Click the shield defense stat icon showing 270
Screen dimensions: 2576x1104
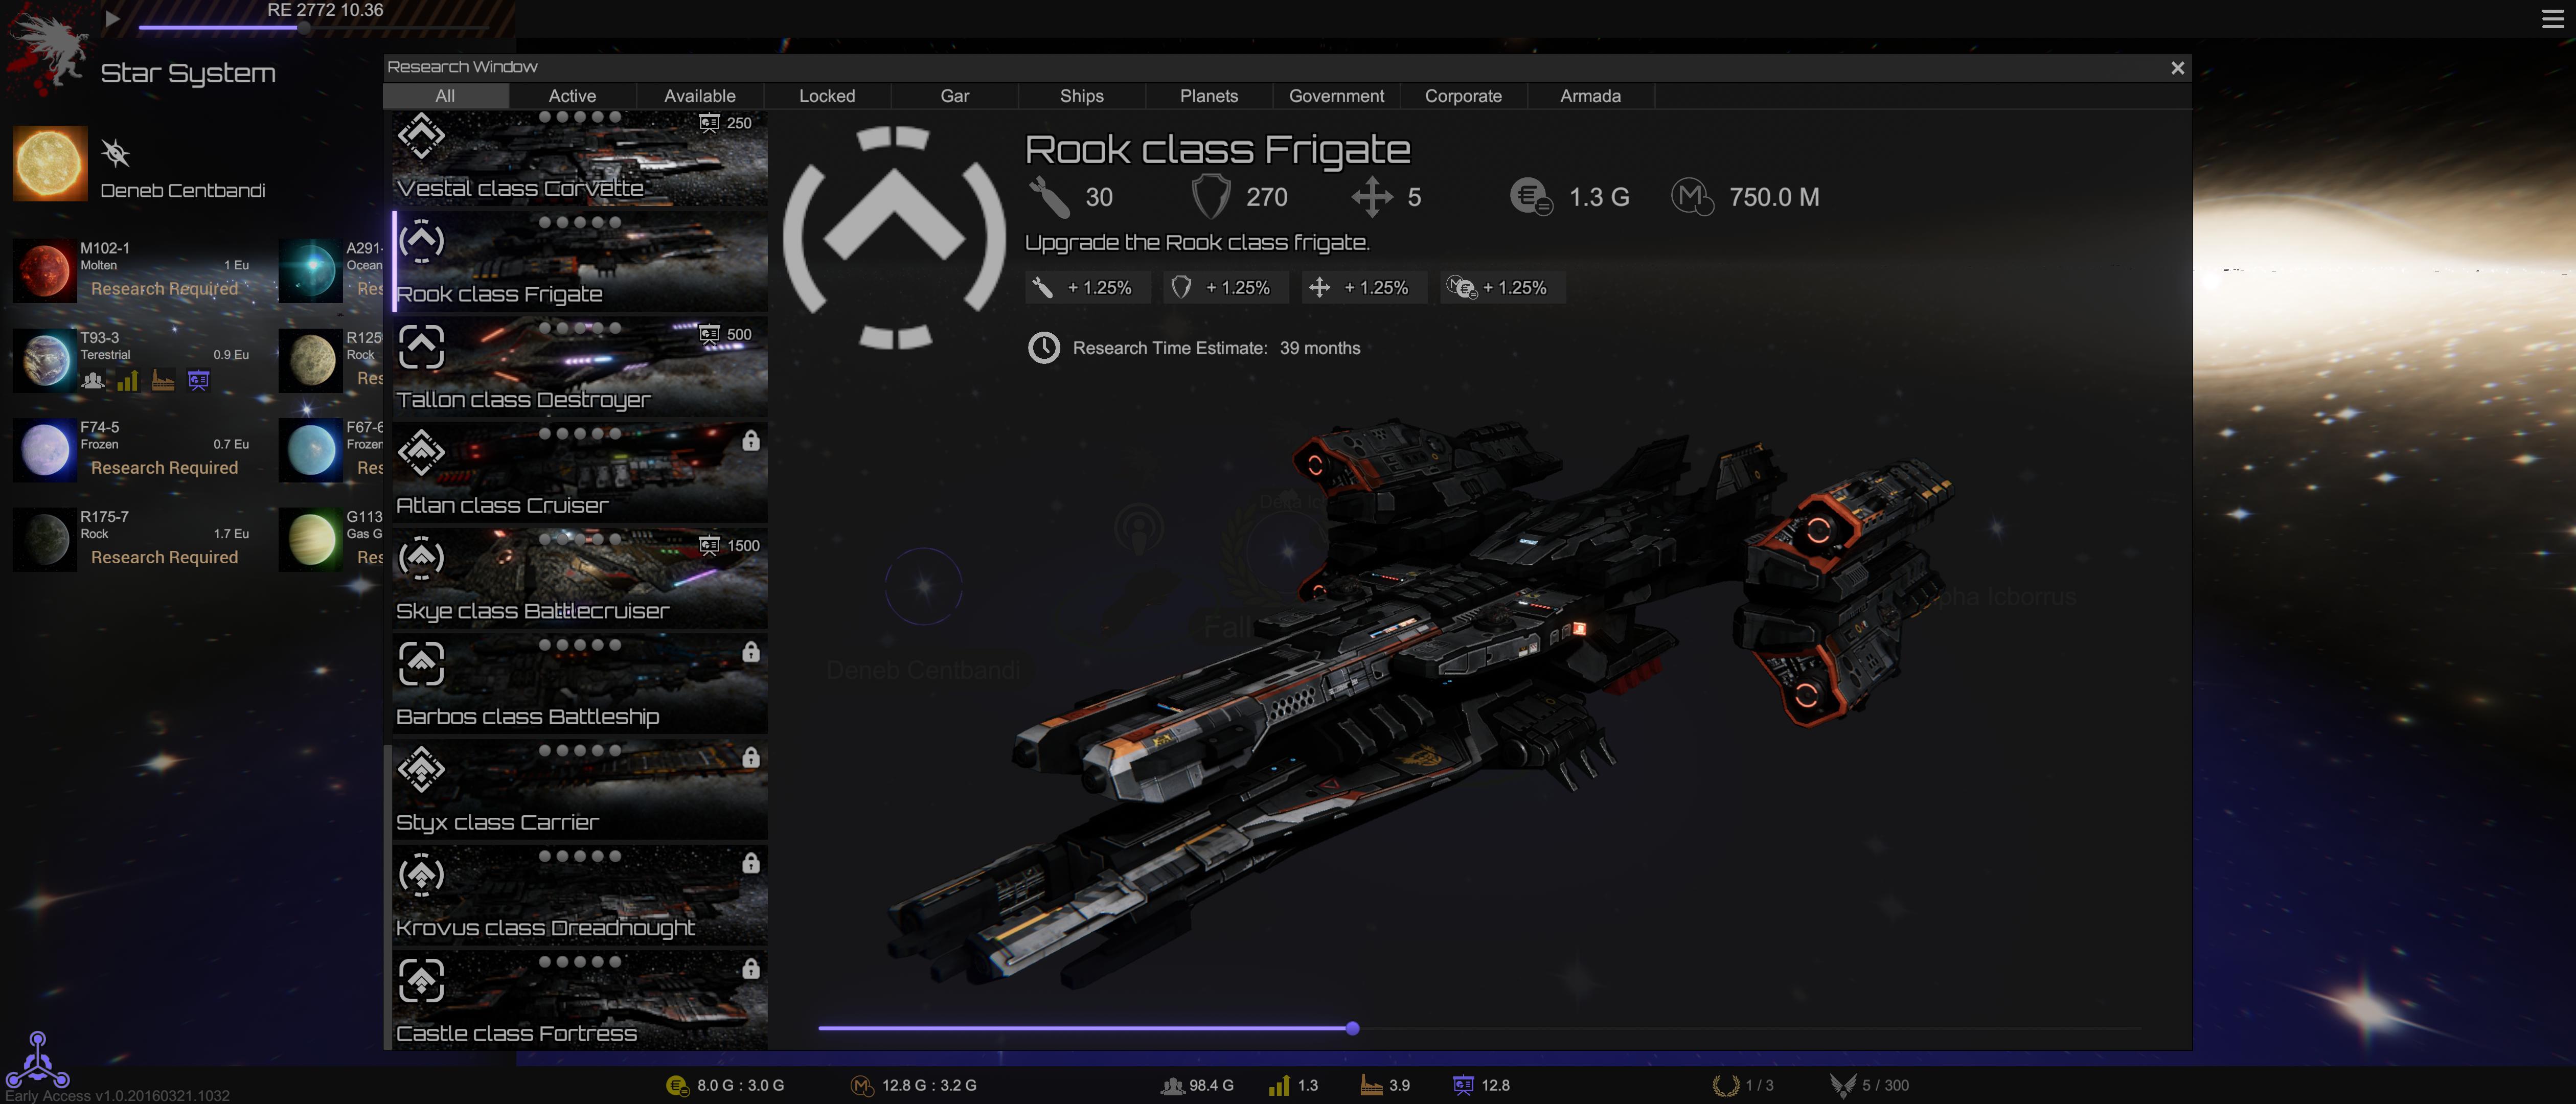pyautogui.click(x=1210, y=197)
